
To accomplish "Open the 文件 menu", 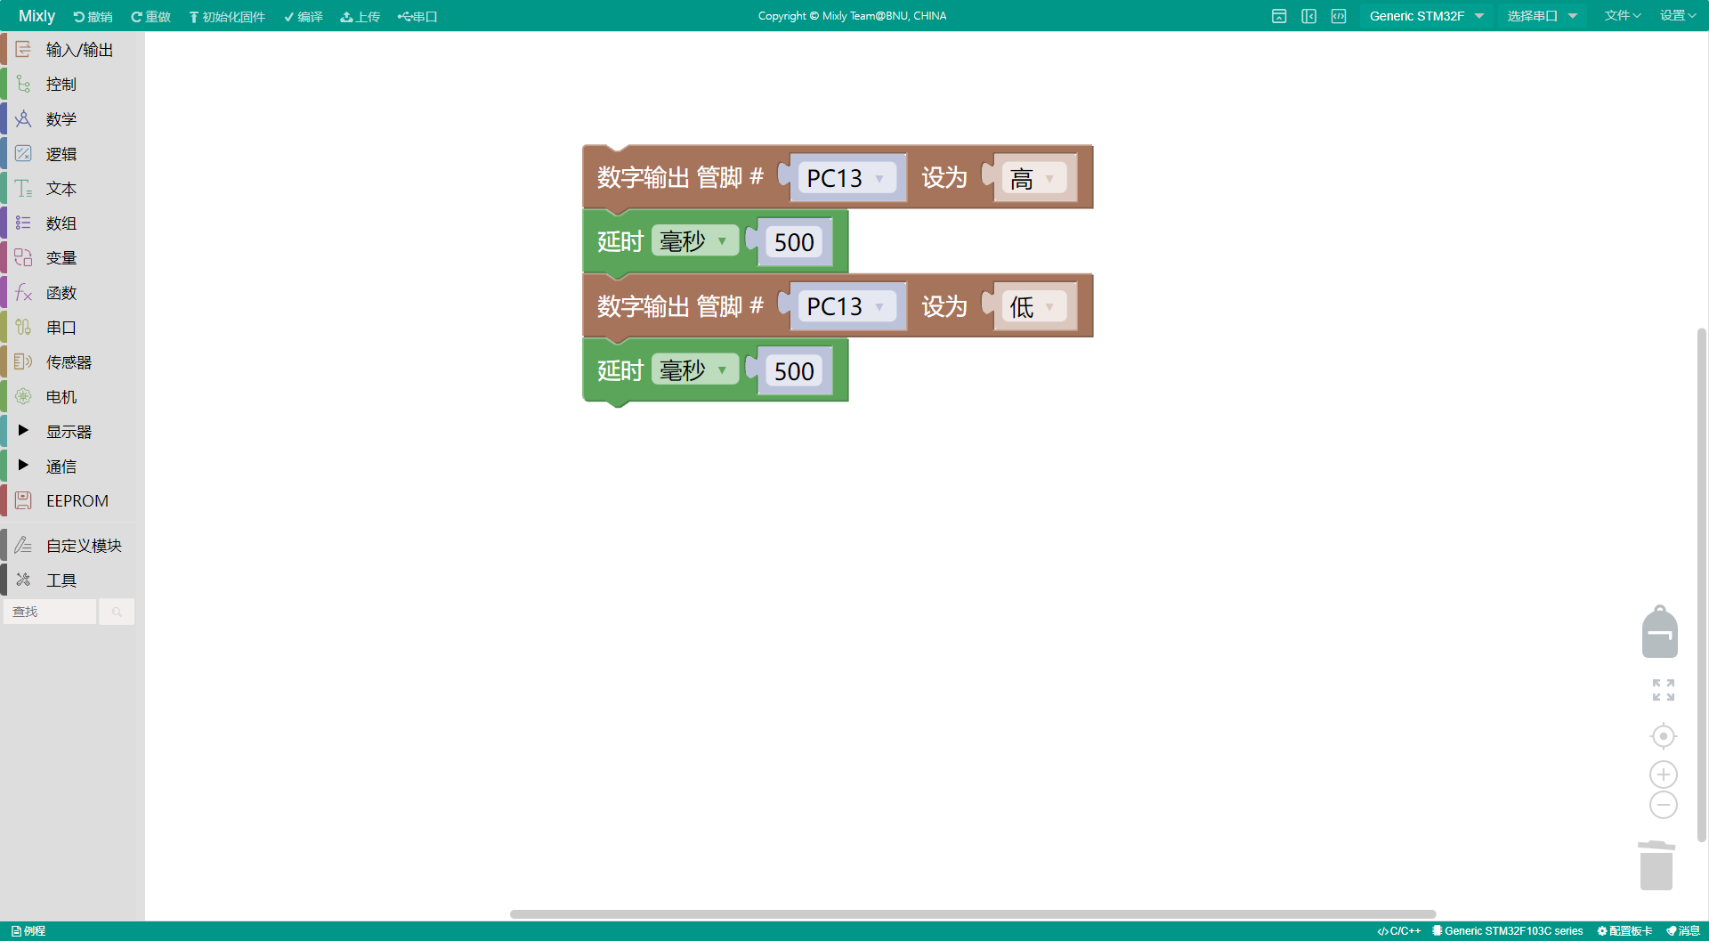I will tap(1622, 16).
